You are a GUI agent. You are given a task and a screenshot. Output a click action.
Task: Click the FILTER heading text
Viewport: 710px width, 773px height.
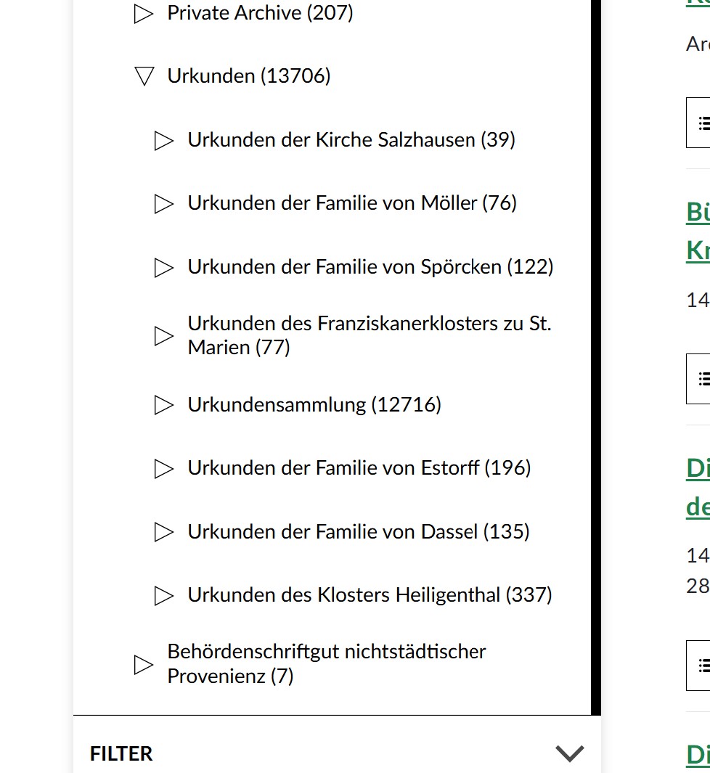tap(121, 753)
